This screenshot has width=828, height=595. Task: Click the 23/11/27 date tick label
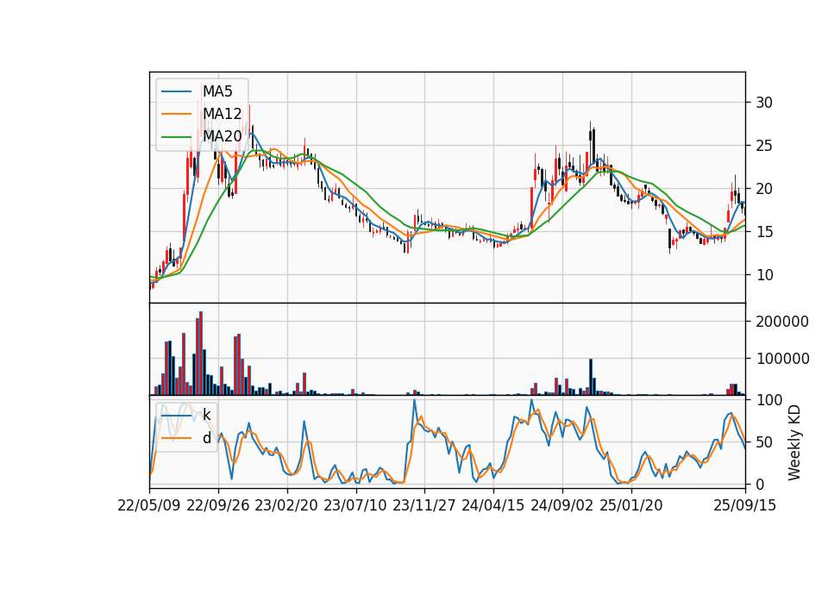(x=424, y=505)
